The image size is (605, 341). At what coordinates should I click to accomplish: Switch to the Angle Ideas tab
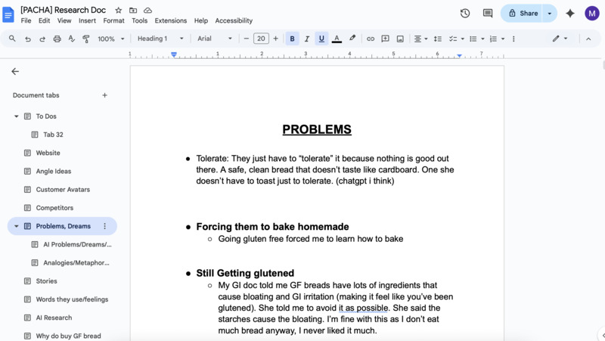(x=62, y=172)
